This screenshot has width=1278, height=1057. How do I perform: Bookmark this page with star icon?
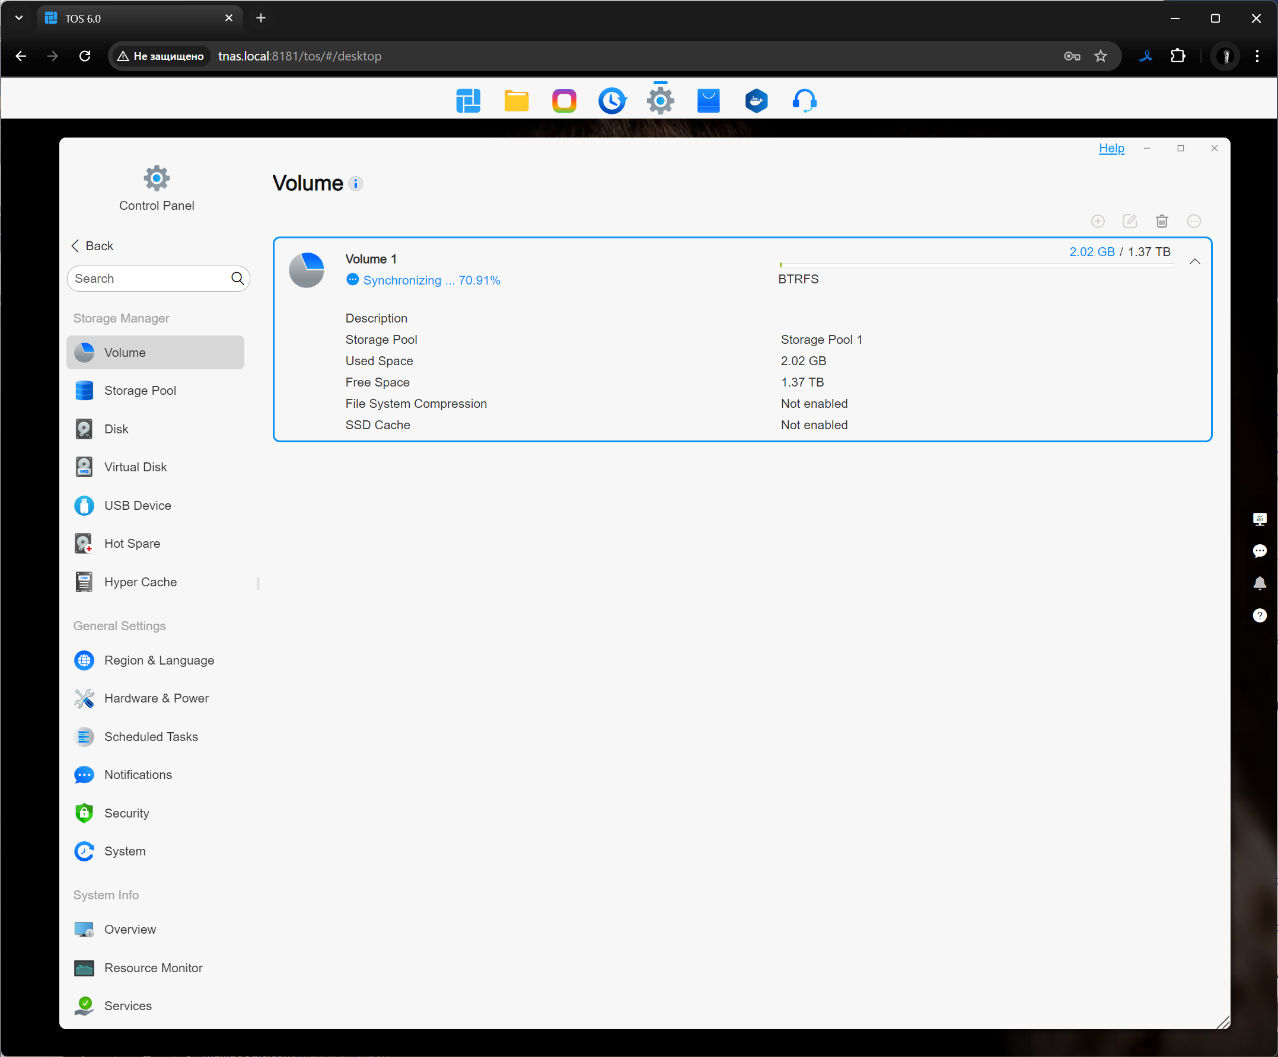pyautogui.click(x=1100, y=56)
